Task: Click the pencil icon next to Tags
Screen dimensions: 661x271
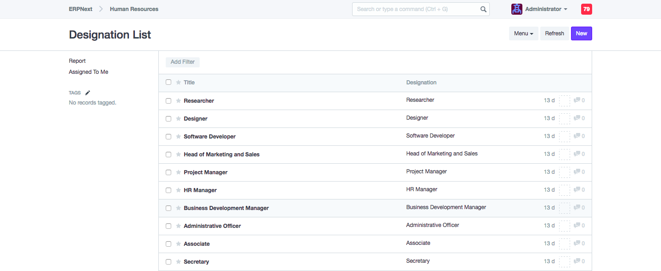Action: (x=88, y=93)
